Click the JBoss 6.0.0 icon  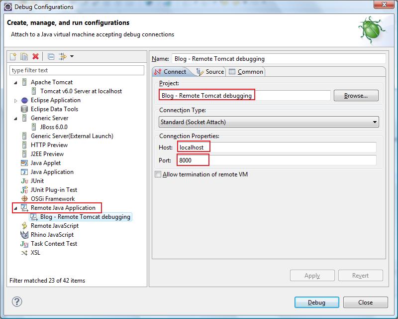click(34, 127)
